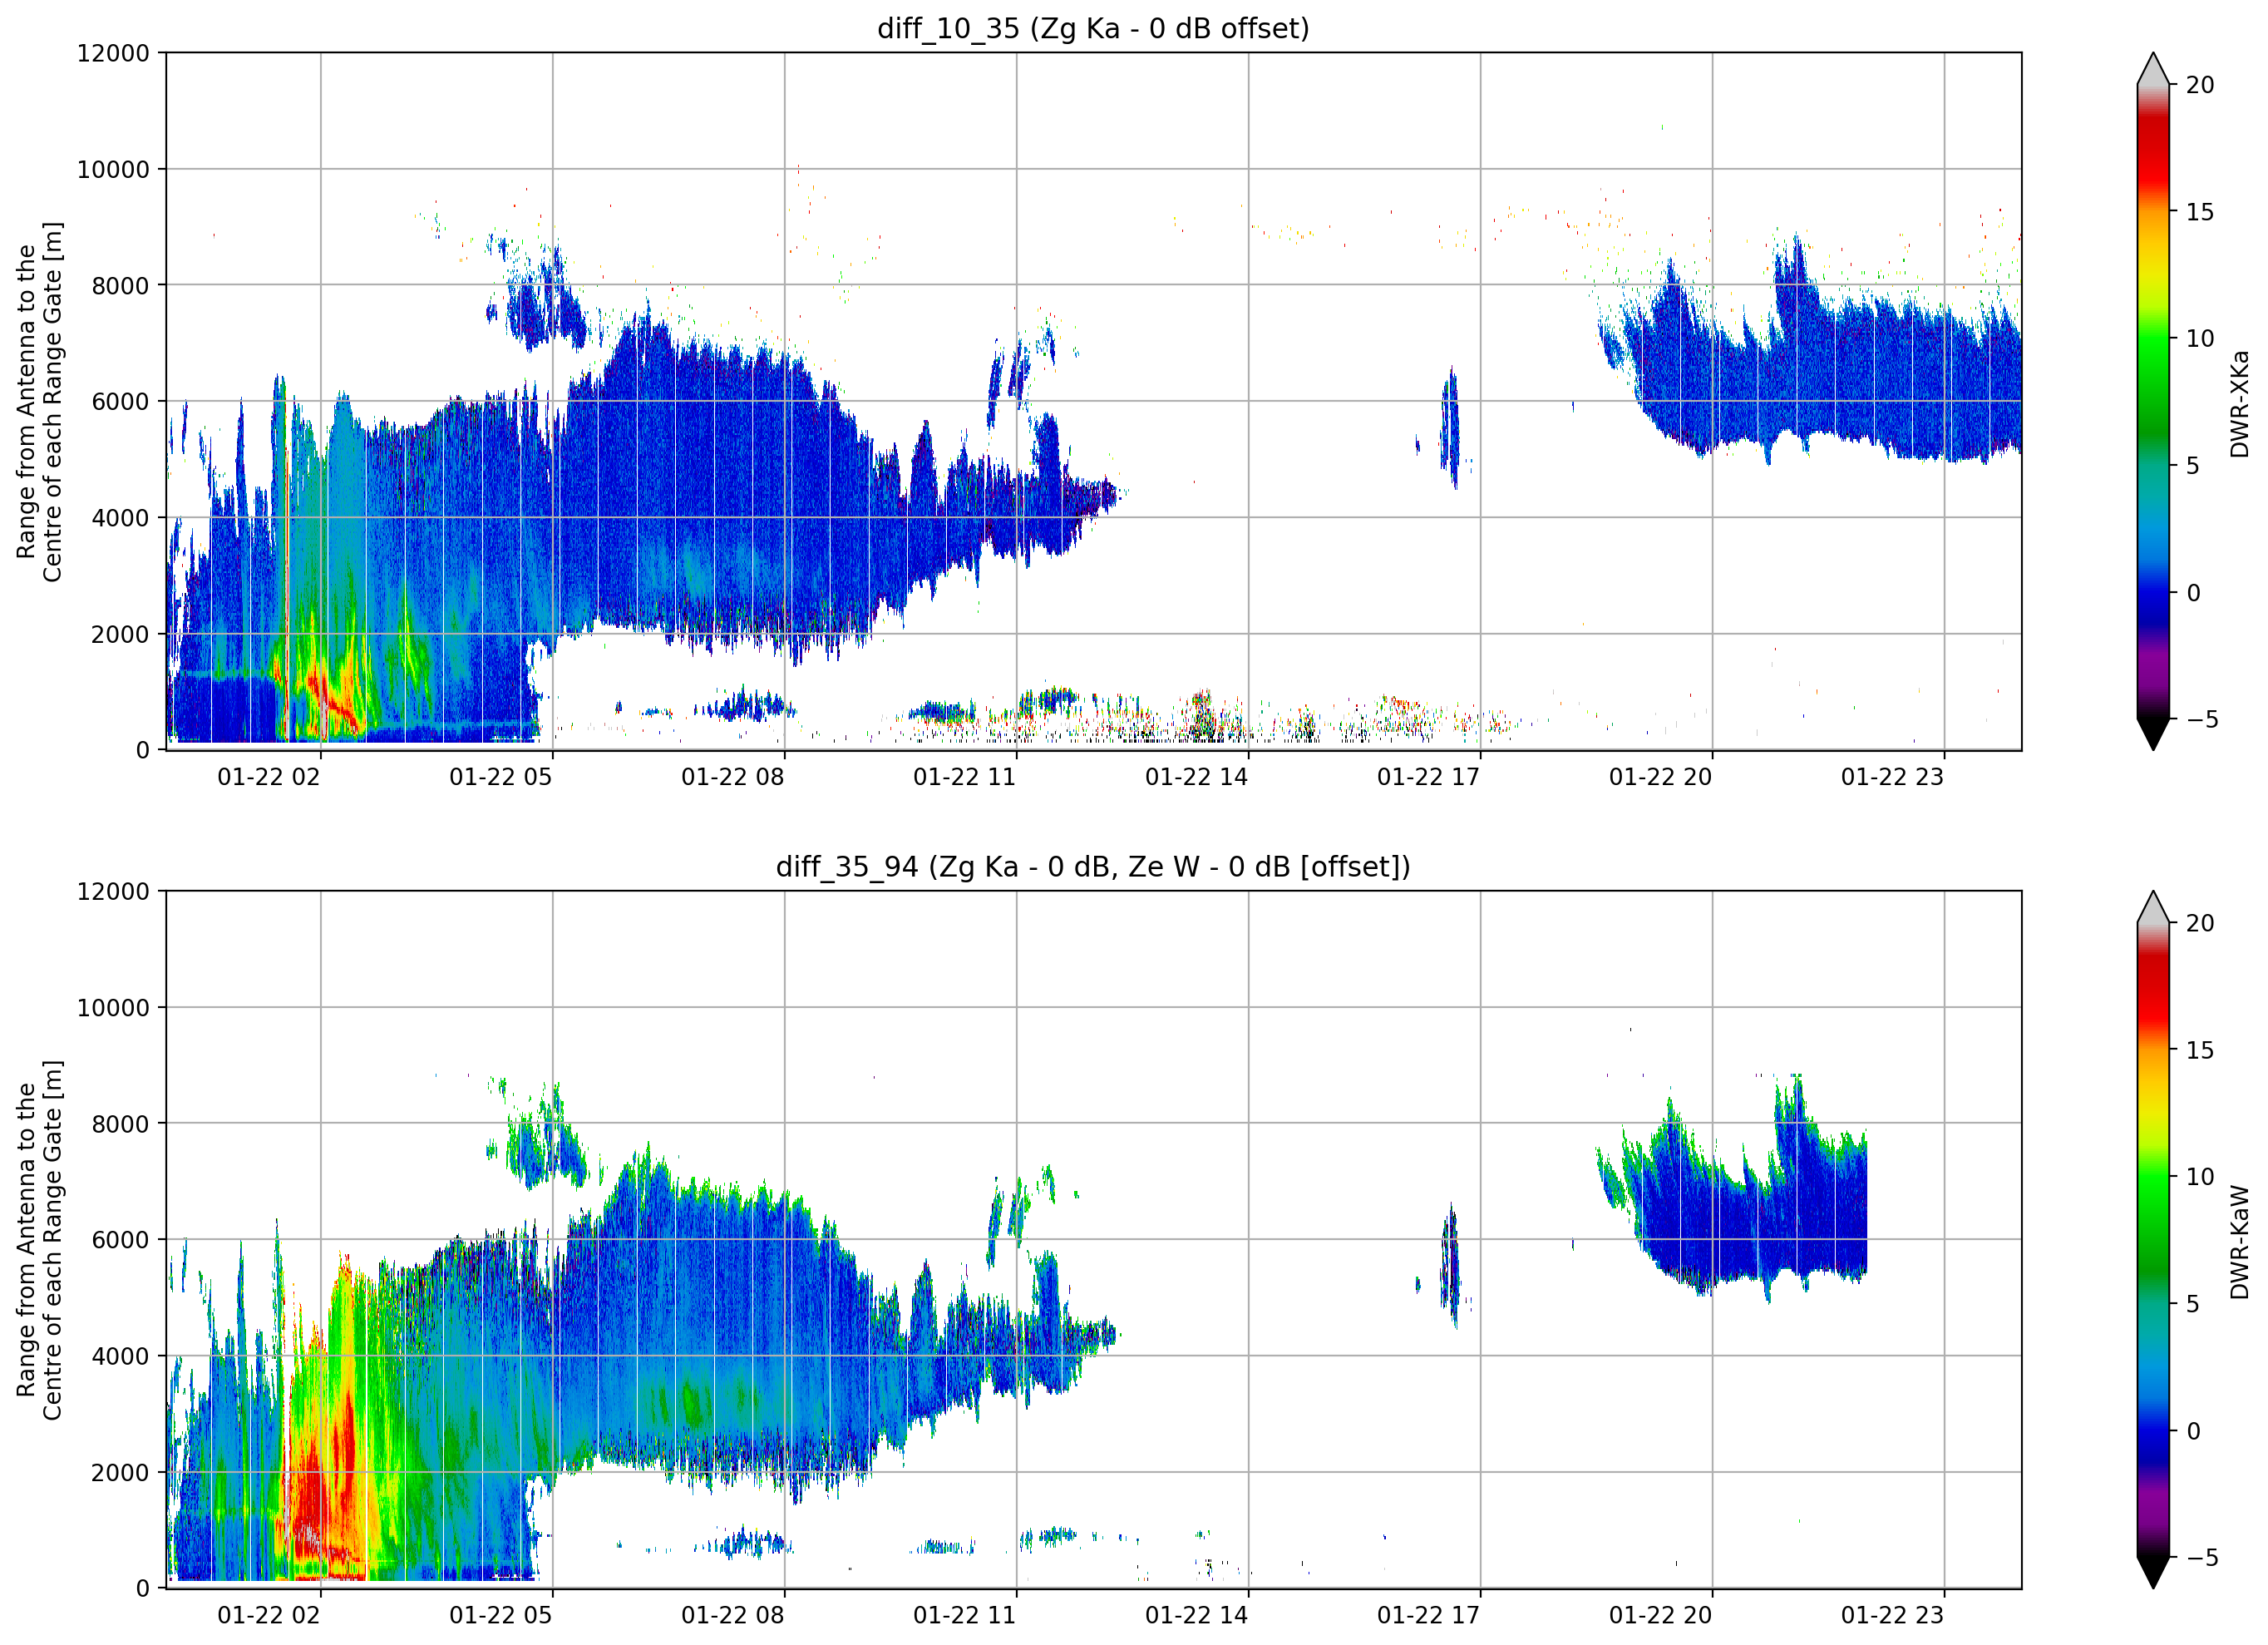Click the top plot y-axis tick 6000

[x=120, y=401]
